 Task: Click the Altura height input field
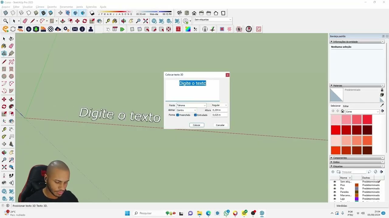220,110
